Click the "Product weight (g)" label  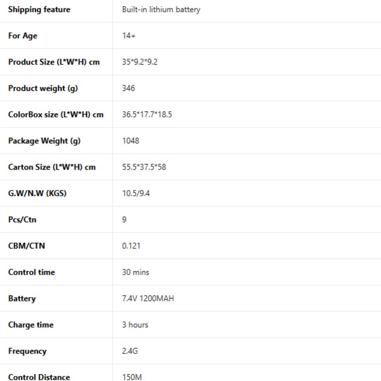pyautogui.click(x=43, y=88)
